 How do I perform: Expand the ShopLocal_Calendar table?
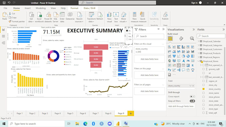pyautogui.click(x=198, y=41)
